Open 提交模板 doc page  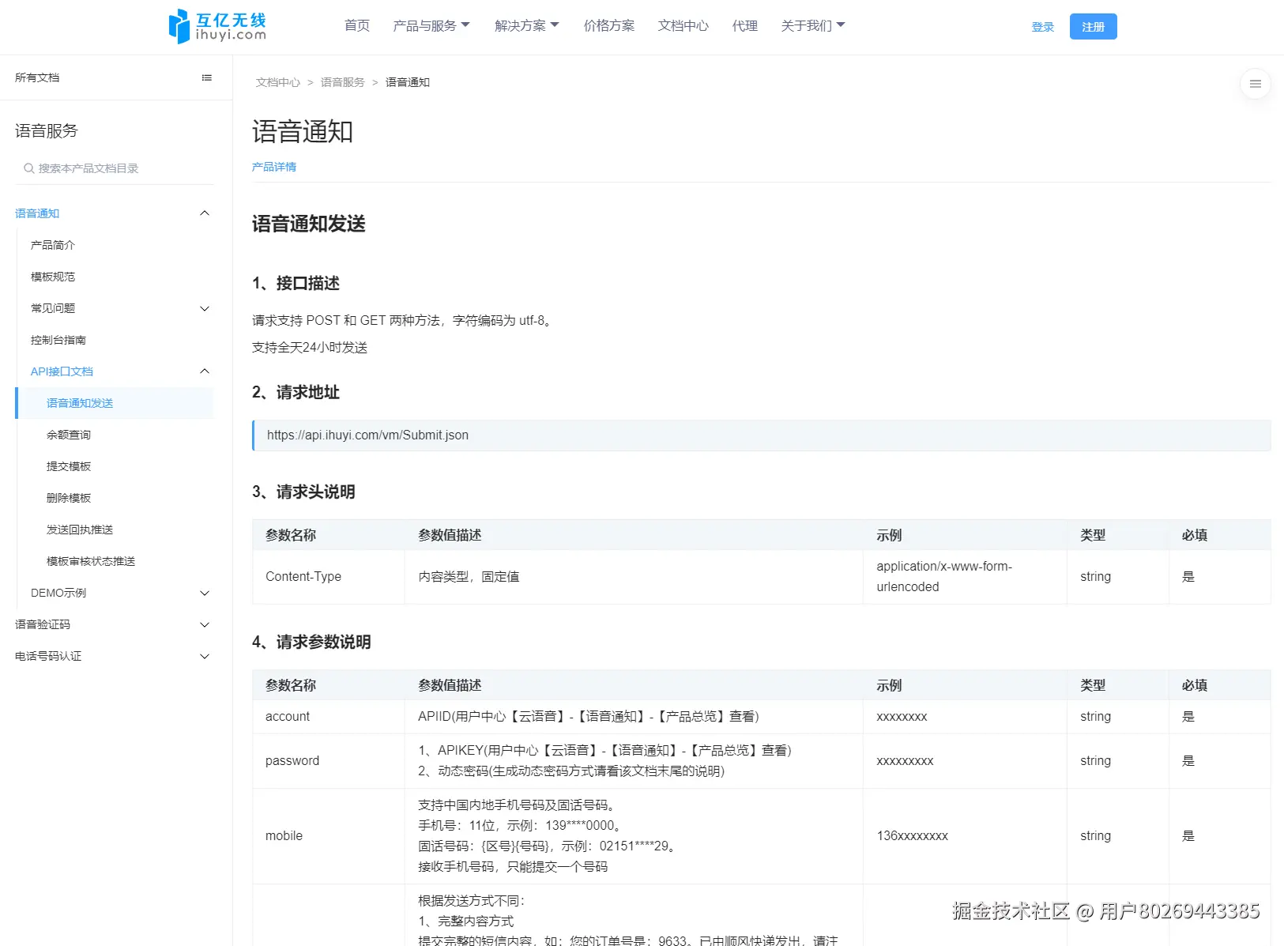[x=69, y=466]
